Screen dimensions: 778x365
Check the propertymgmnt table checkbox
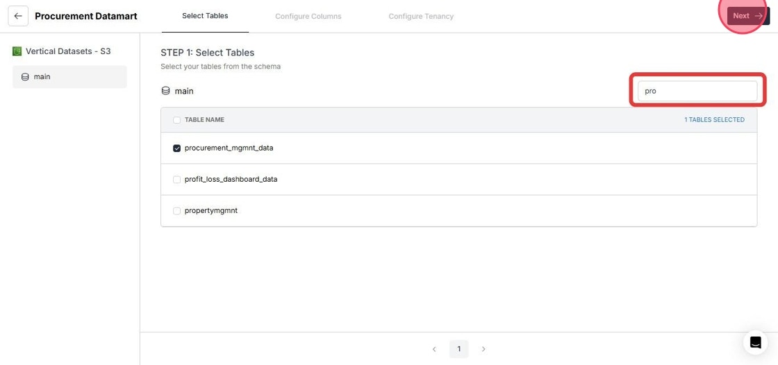pos(176,211)
